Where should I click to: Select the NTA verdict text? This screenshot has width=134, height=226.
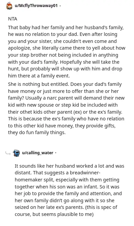[x=13, y=19]
